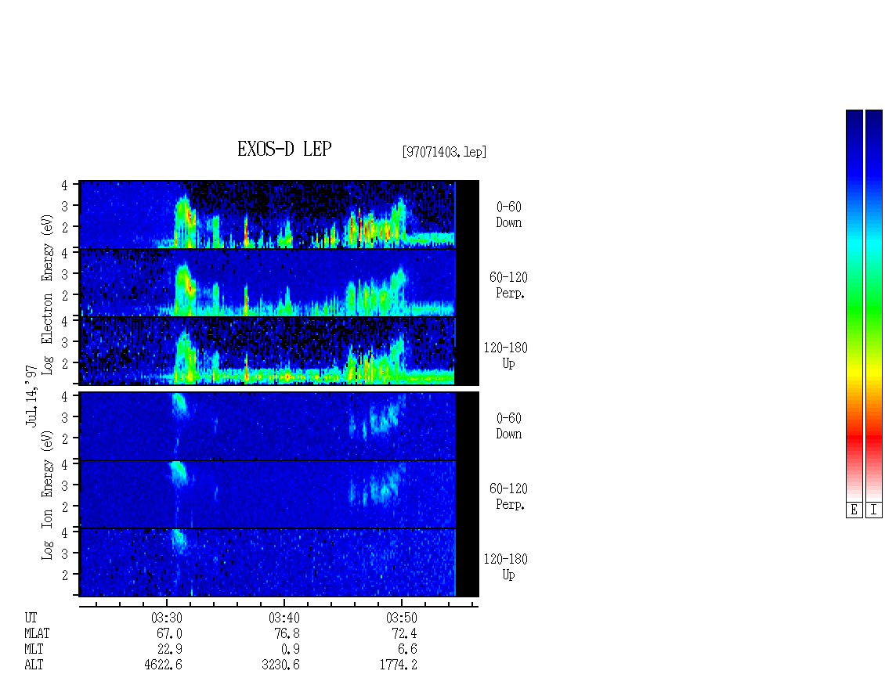Click the ALT value 4622.6

pyautogui.click(x=163, y=665)
